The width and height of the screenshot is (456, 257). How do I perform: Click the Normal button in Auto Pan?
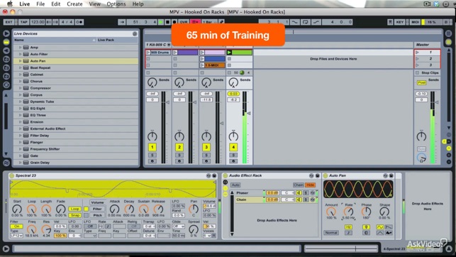click(x=331, y=233)
